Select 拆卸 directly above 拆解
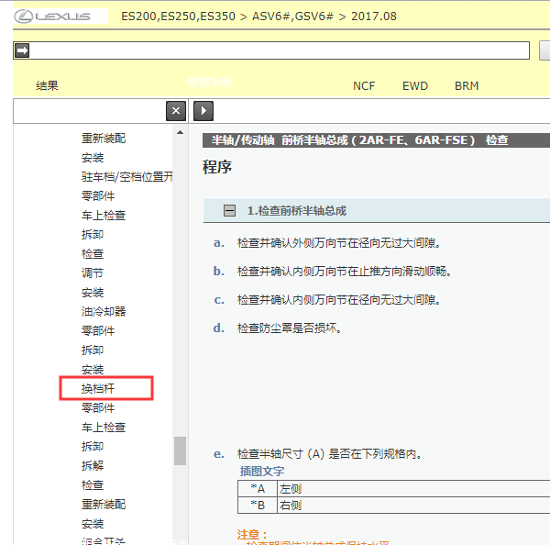 coord(93,446)
